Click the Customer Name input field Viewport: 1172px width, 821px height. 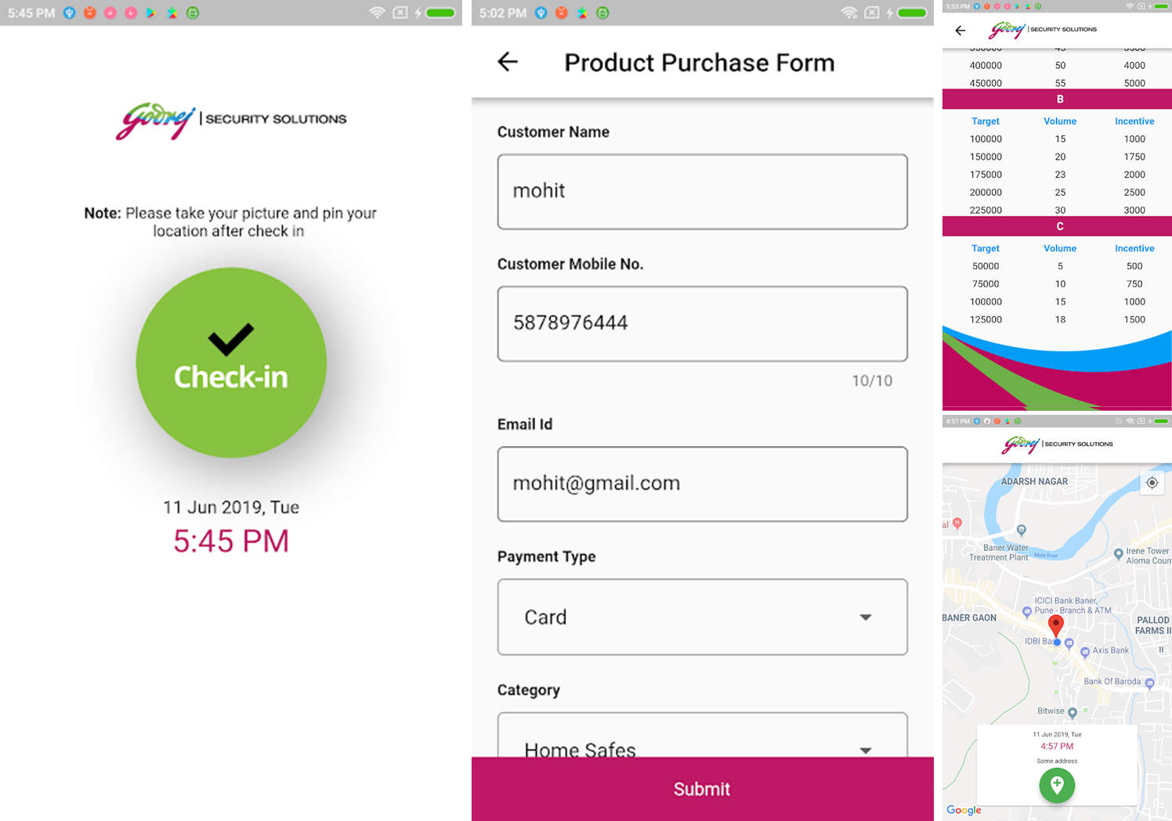point(702,192)
